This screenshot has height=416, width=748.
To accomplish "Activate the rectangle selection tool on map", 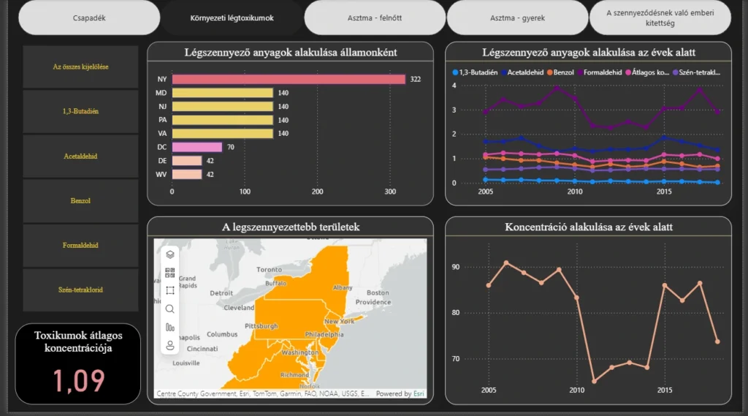I will pyautogui.click(x=170, y=290).
